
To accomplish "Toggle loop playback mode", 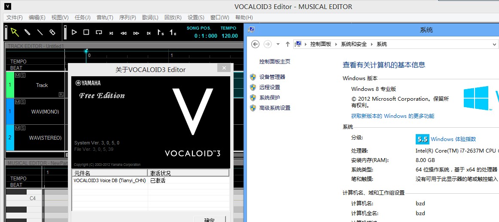I will click(99, 32).
